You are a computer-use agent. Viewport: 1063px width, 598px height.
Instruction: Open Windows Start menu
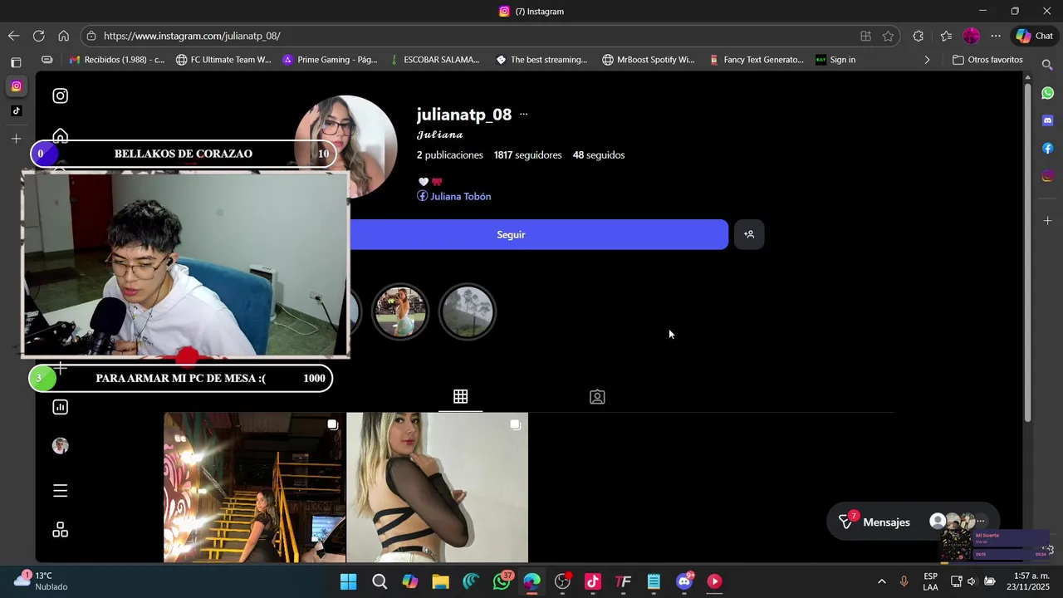point(348,581)
